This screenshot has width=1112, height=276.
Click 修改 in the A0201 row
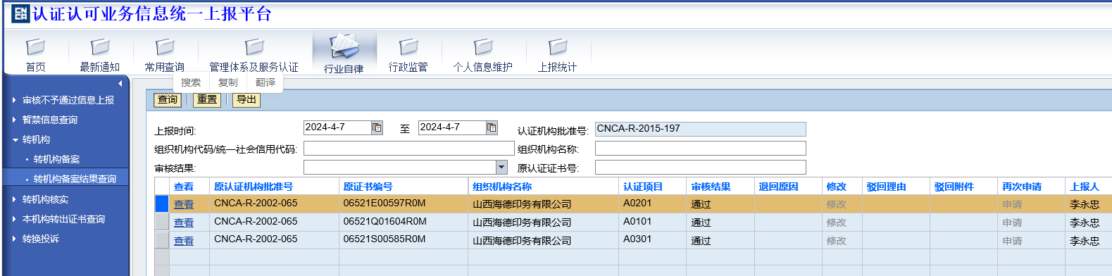pyautogui.click(x=836, y=204)
